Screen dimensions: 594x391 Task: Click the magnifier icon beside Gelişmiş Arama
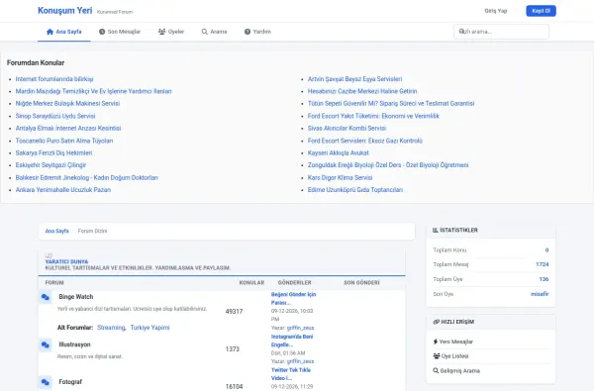[x=436, y=371]
